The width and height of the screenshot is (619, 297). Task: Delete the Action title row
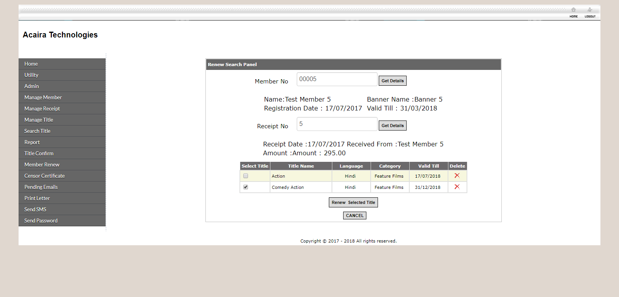coord(457,176)
